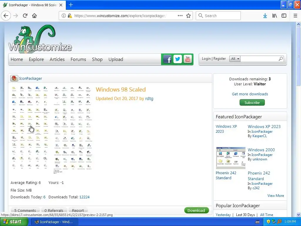Click the browser Search box
This screenshot has height=226, width=301.
[x=218, y=16]
